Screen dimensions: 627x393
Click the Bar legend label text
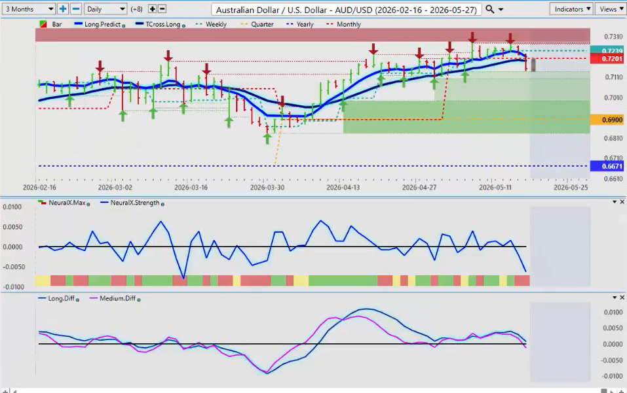[57, 24]
